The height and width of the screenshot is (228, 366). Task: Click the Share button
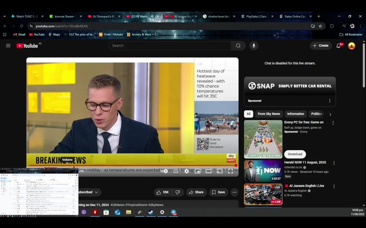coord(196,192)
